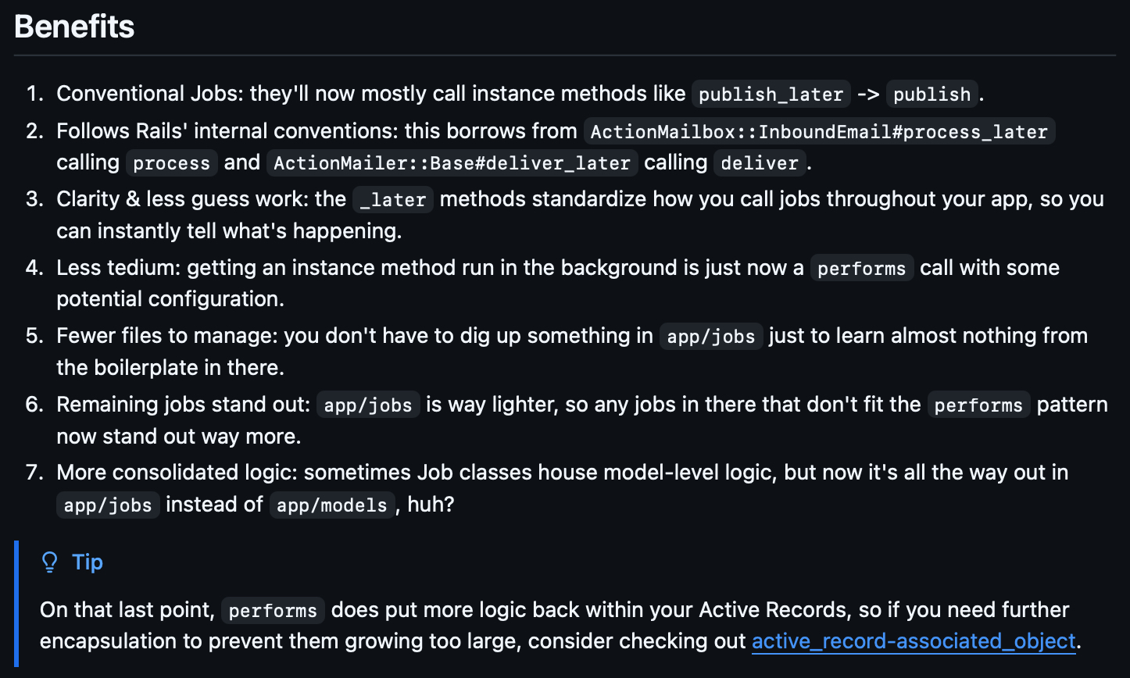Click the deliver inline code snippet
The image size is (1130, 678).
pos(760,163)
